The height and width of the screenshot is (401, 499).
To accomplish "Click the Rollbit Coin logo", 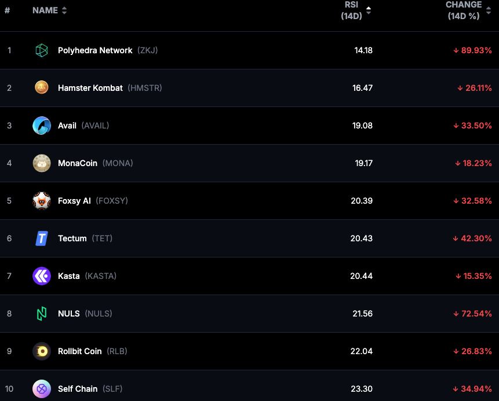I will coord(42,351).
